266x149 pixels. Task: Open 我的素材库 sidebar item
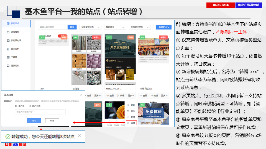(16, 40)
